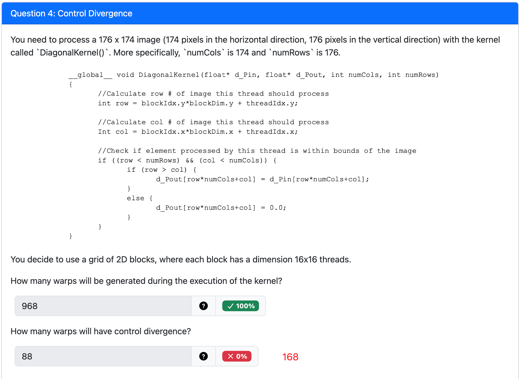This screenshot has width=519, height=379.
Task: Focus the input field containing 968
Action: [x=103, y=306]
